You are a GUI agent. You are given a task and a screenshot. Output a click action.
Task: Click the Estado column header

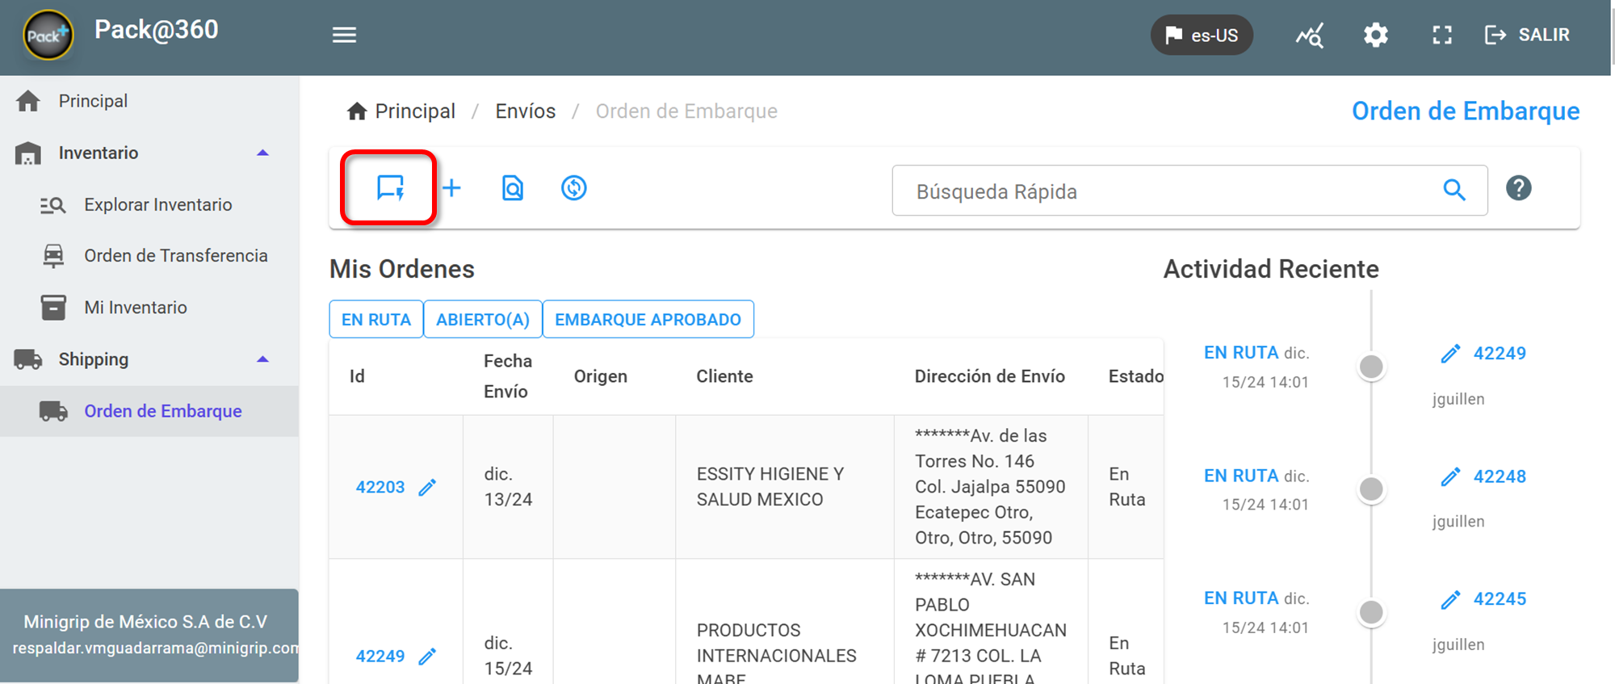pos(1135,376)
